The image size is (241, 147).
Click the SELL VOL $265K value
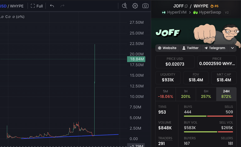coord(227,128)
